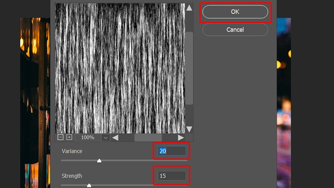This screenshot has height=188, width=334.
Task: Click the preview scroll down arrow
Action: (189, 129)
